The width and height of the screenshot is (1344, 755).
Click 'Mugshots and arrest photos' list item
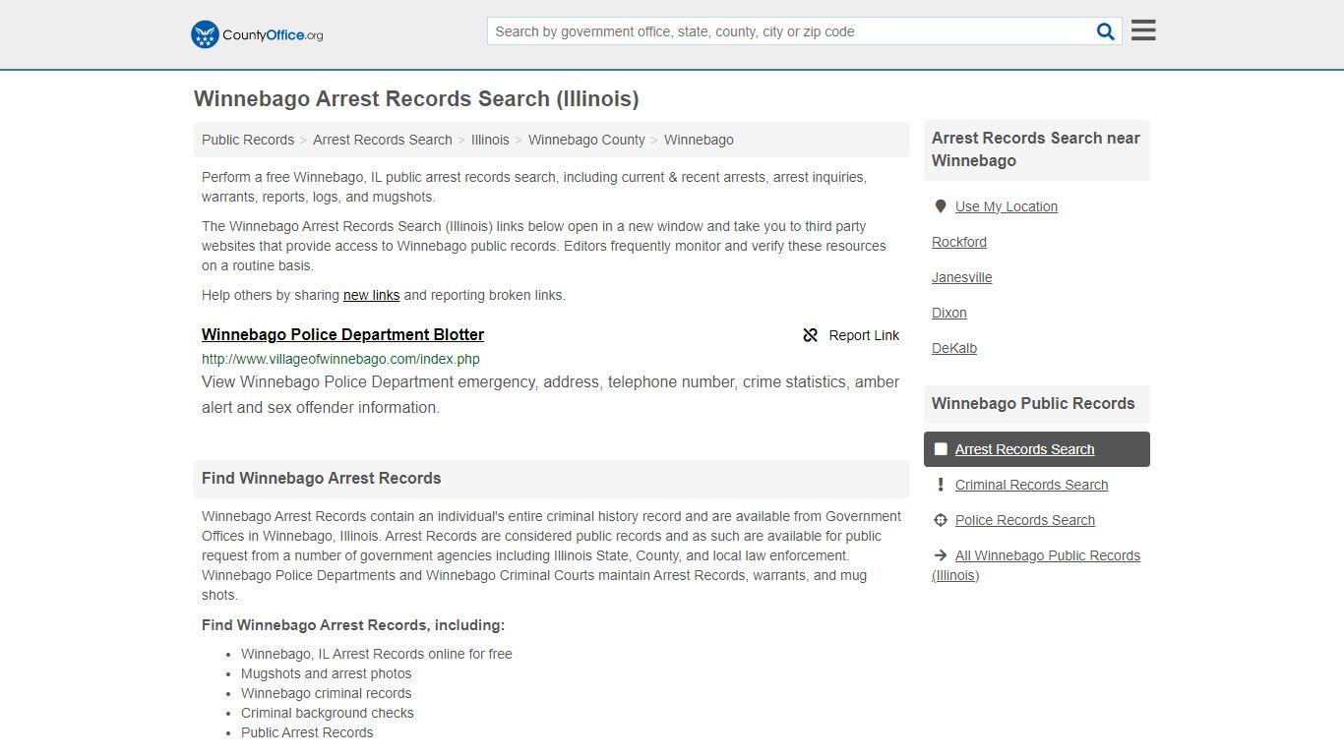tap(327, 673)
